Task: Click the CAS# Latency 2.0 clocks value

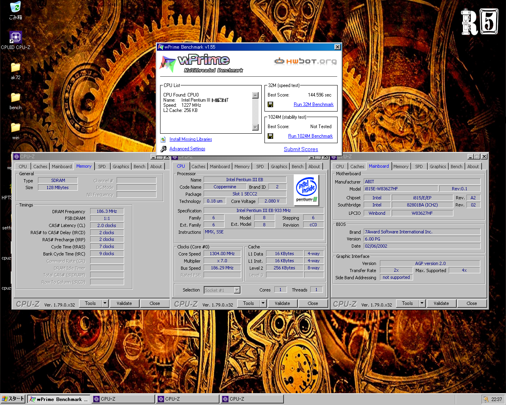Action: 107,225
